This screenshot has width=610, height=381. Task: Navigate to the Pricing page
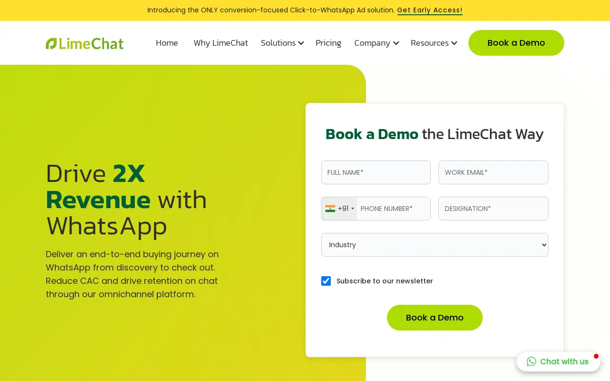coord(328,43)
